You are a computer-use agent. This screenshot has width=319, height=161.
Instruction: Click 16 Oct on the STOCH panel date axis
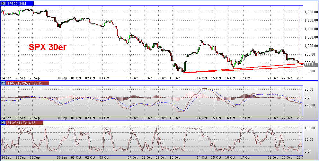tap(230, 157)
